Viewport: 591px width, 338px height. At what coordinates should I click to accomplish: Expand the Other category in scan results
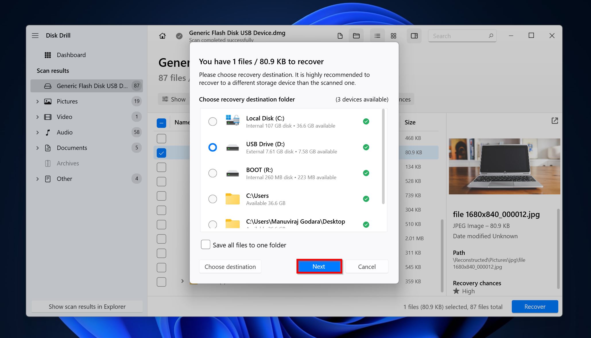pyautogui.click(x=37, y=178)
